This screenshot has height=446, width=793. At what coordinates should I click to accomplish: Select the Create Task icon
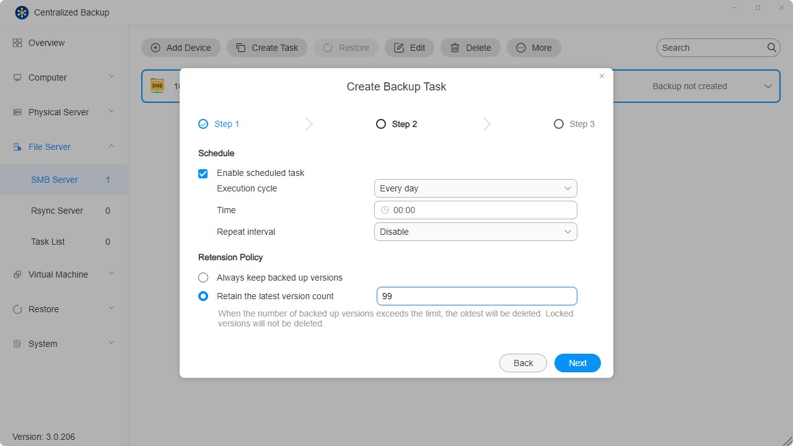(240, 48)
